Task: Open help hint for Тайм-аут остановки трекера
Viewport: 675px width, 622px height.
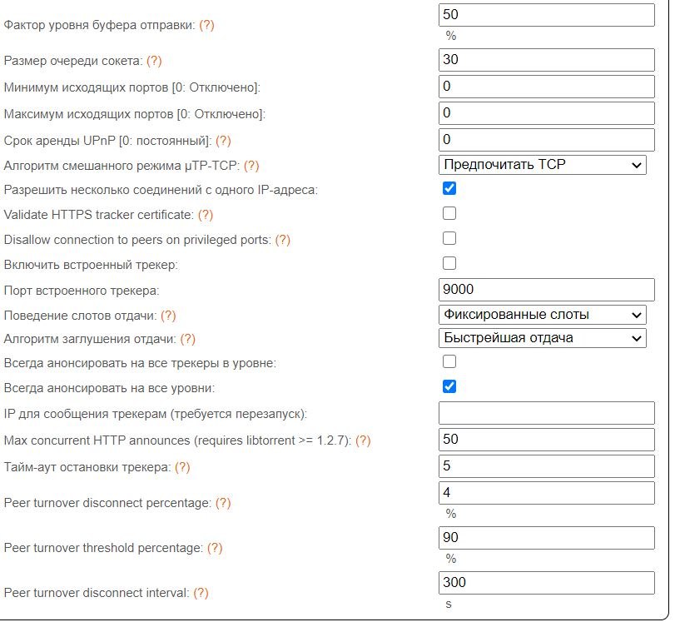Action: click(x=182, y=467)
